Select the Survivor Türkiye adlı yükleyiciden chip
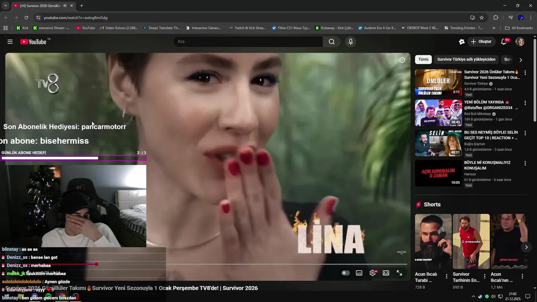This screenshot has width=537, height=302. click(x=466, y=60)
